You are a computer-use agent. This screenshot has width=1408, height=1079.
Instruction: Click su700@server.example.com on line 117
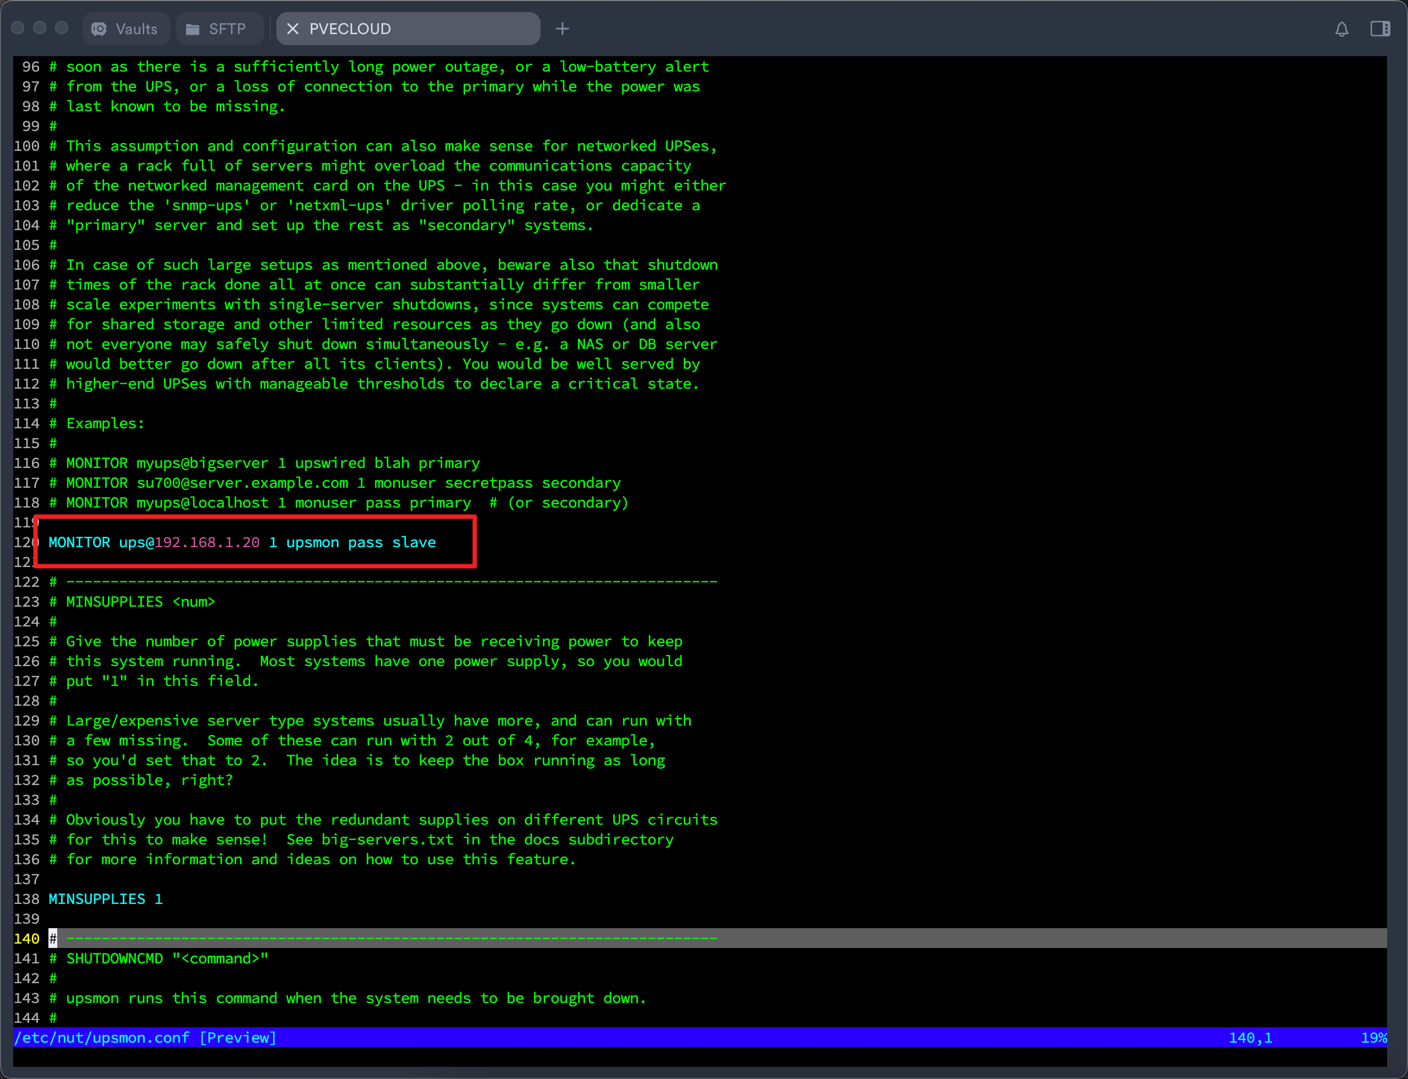tap(243, 482)
